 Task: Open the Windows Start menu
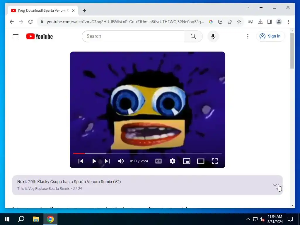(7, 219)
